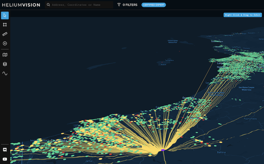Open the map style panel

pos(5,55)
